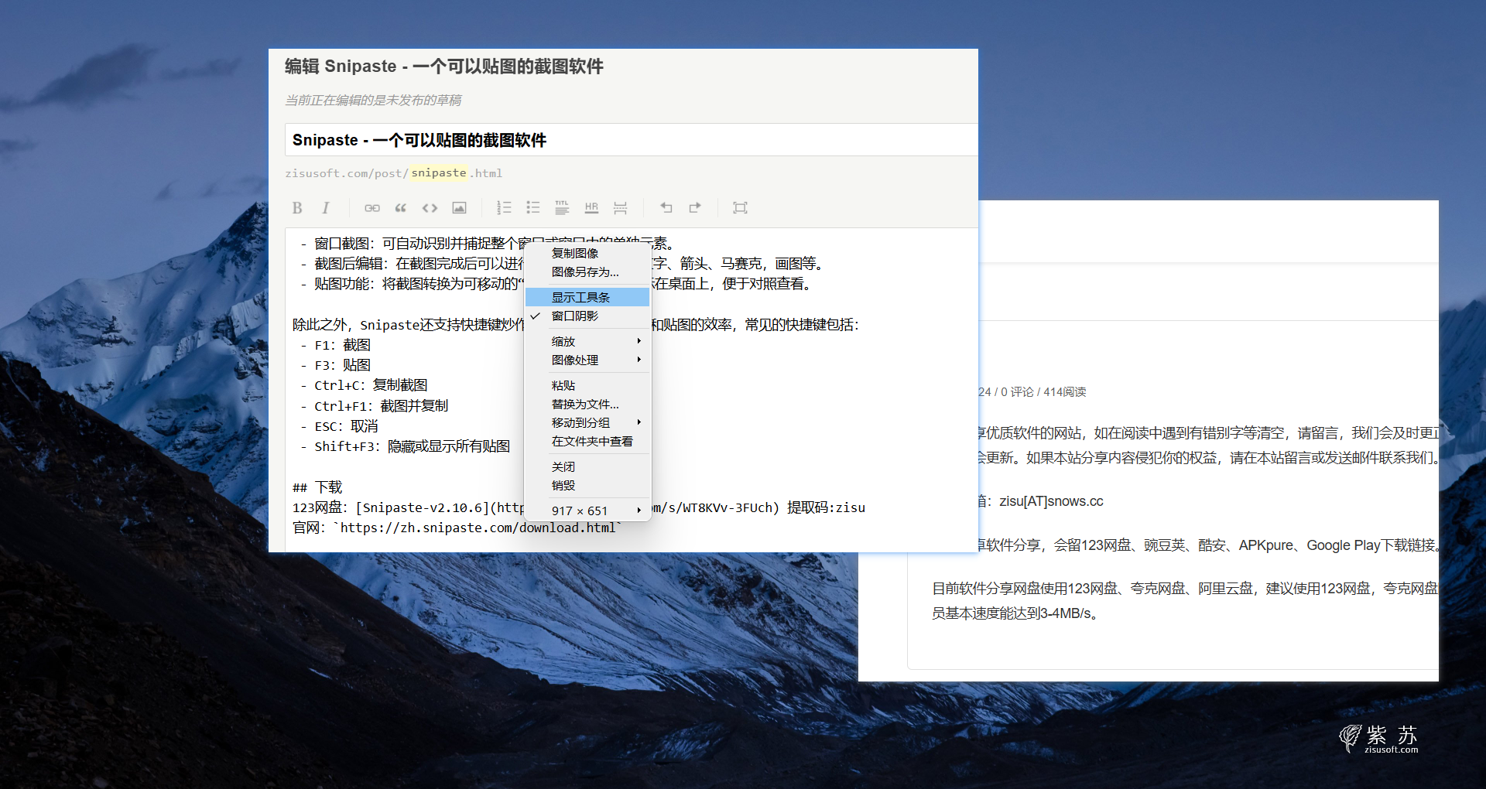Choose 销毁 from context menu
Viewport: 1486px width, 789px height.
point(587,485)
